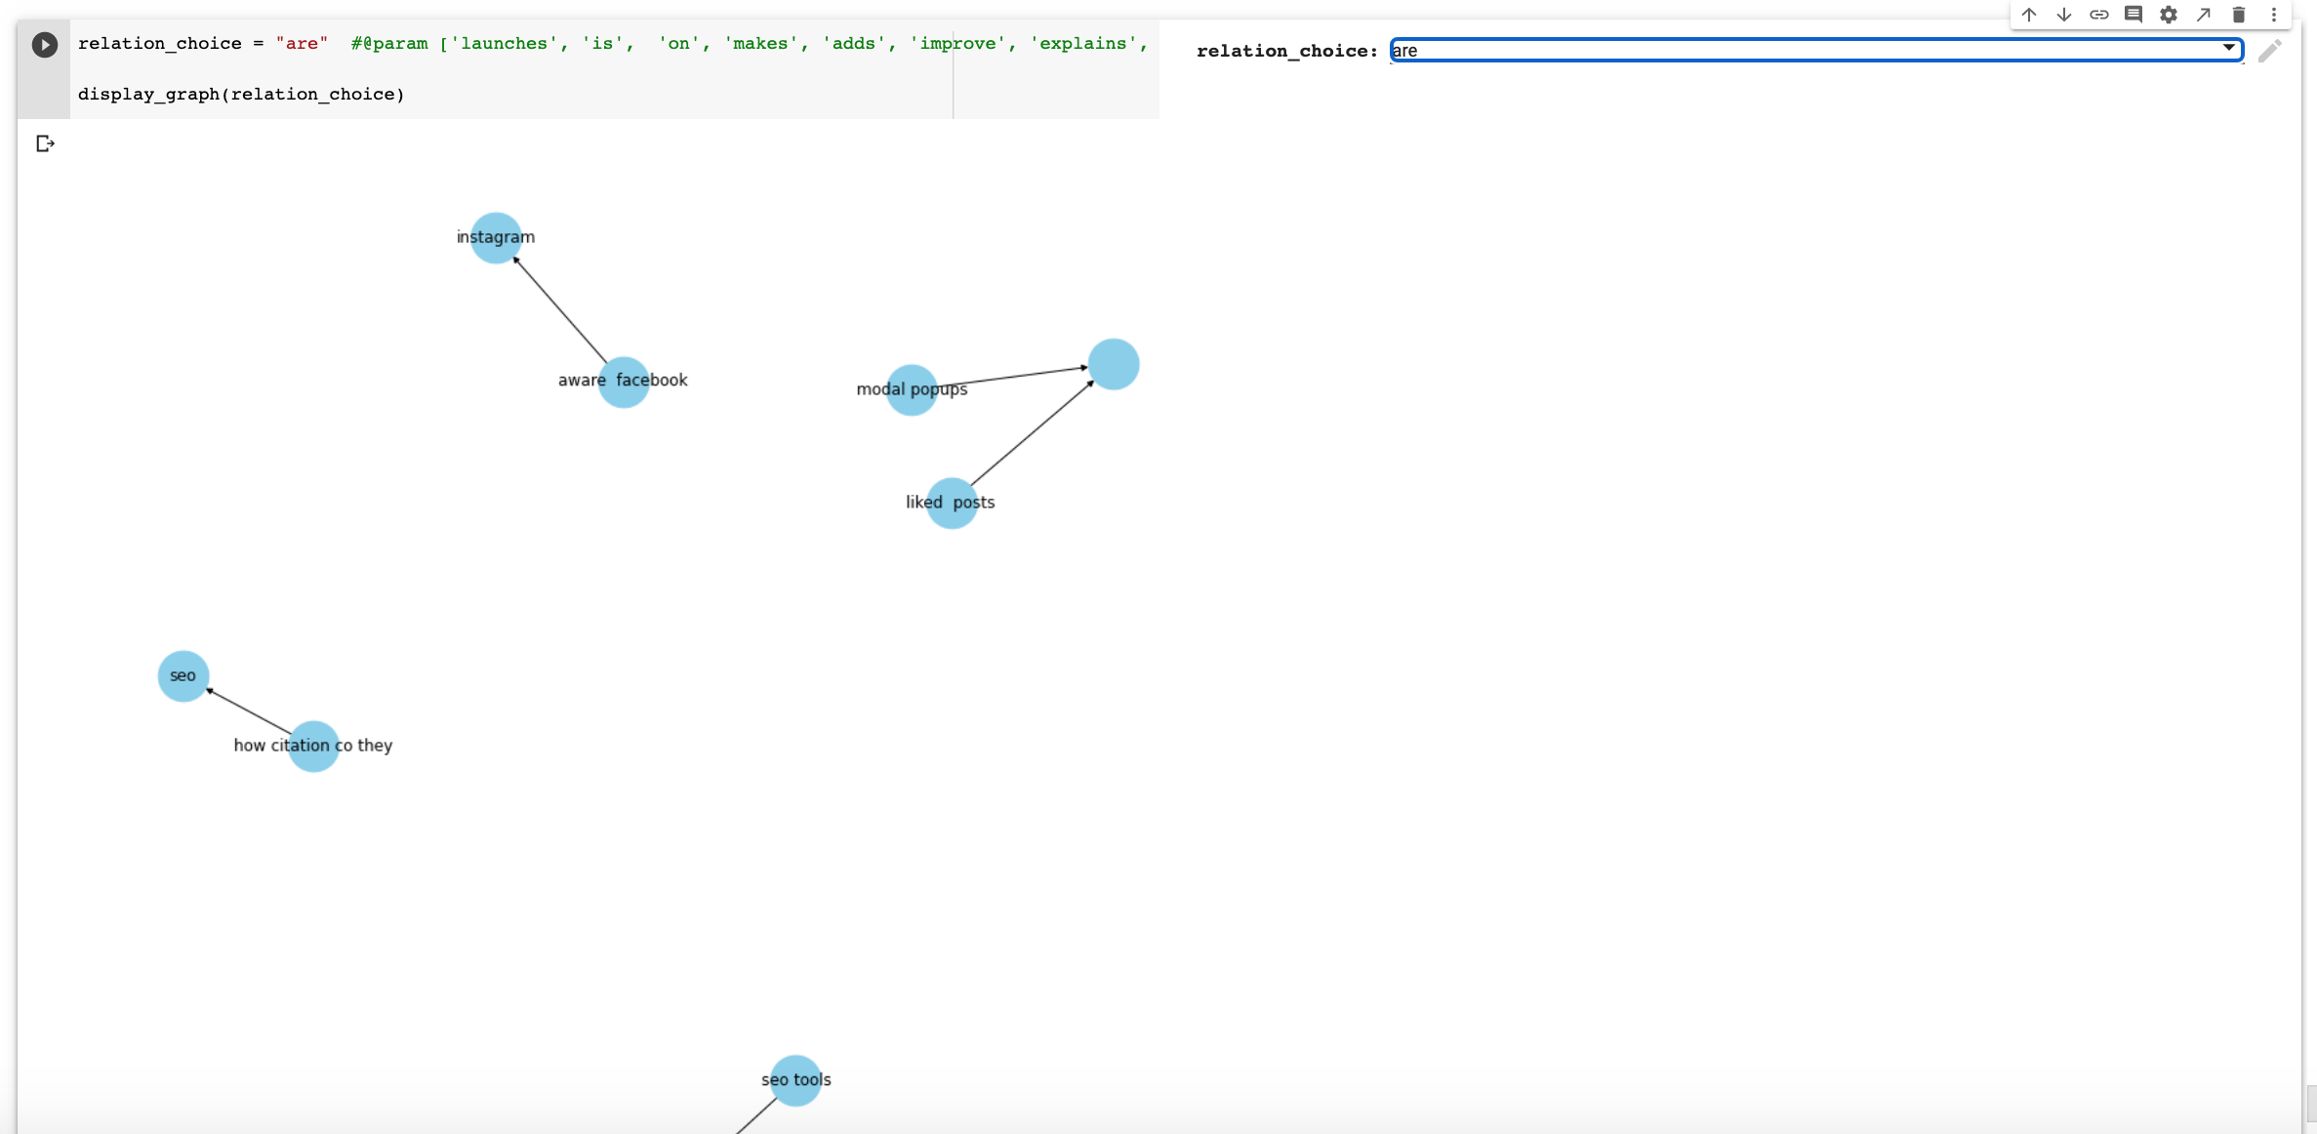Click the instagram node in graph

click(496, 237)
